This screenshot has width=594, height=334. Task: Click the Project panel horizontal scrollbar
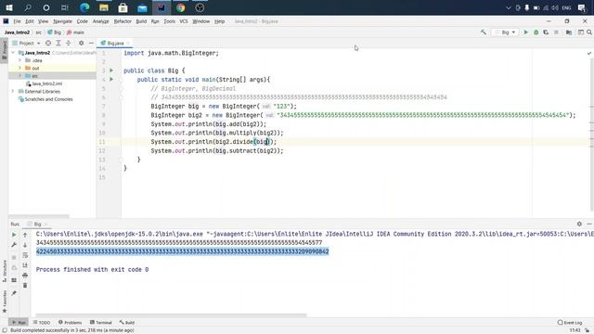(39, 216)
